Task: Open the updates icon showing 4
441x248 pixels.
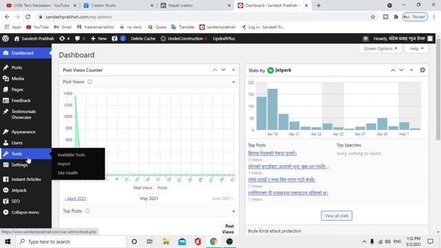Action: pyautogui.click(x=64, y=39)
